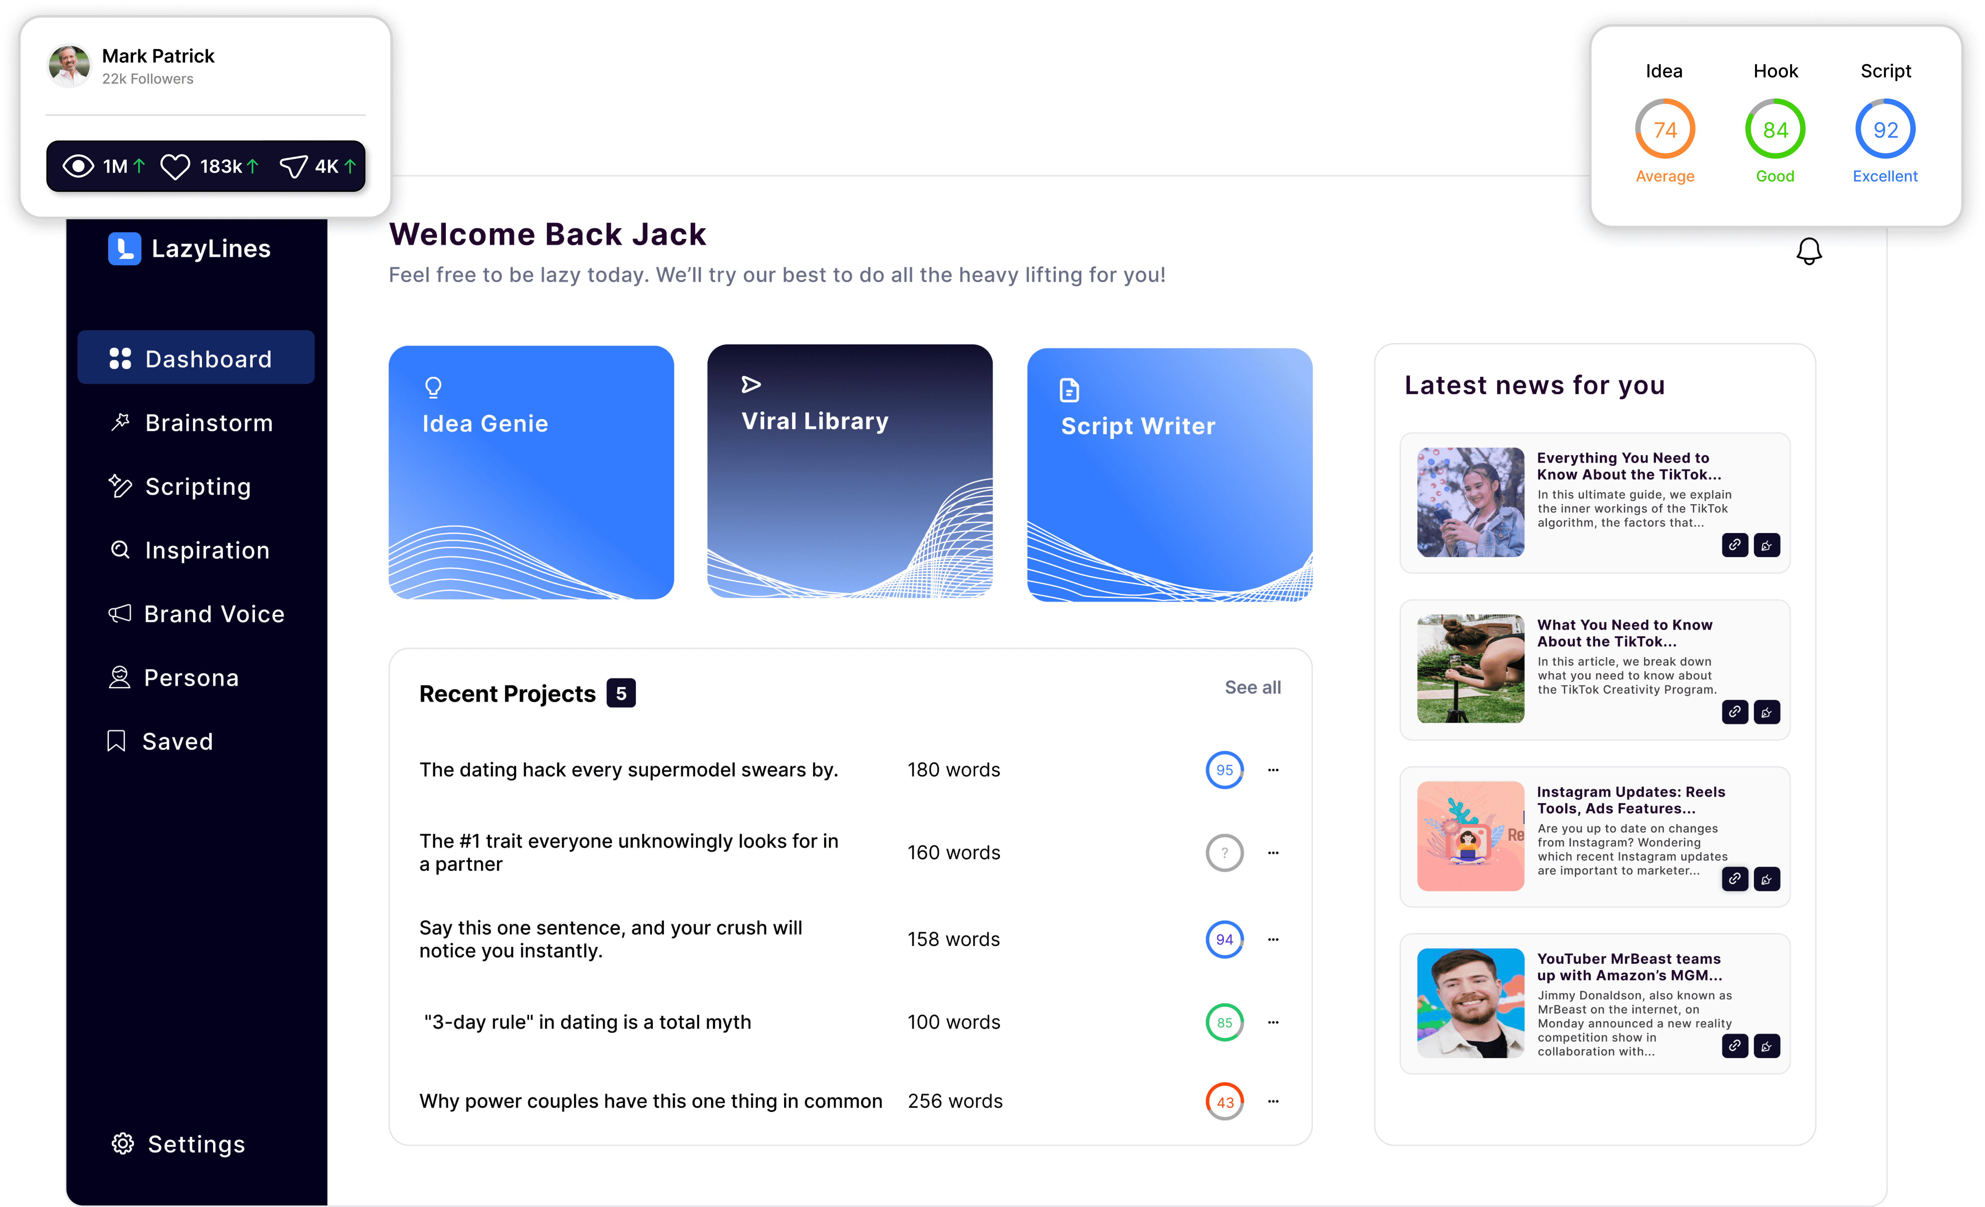This screenshot has height=1207, width=1985.
Task: Open the Idea Genie card
Action: (x=531, y=473)
